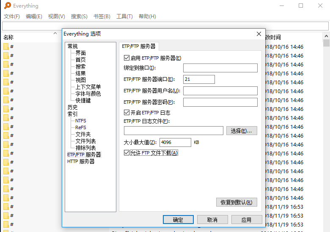Select 首页 in the options tree

tap(81, 60)
